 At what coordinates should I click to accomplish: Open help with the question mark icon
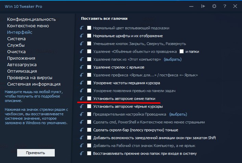[225, 6]
